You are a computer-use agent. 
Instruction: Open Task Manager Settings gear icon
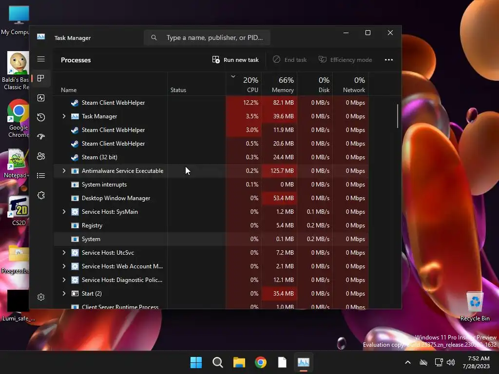[41, 297]
